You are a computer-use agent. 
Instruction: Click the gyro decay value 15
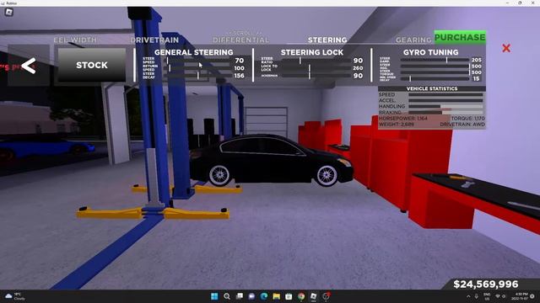click(477, 78)
